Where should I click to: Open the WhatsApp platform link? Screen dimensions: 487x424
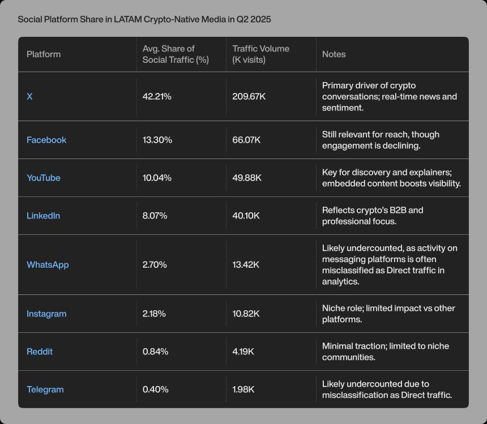(x=48, y=265)
